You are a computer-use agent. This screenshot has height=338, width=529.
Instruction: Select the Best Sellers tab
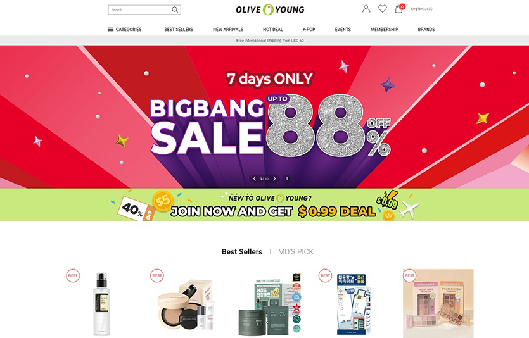242,252
